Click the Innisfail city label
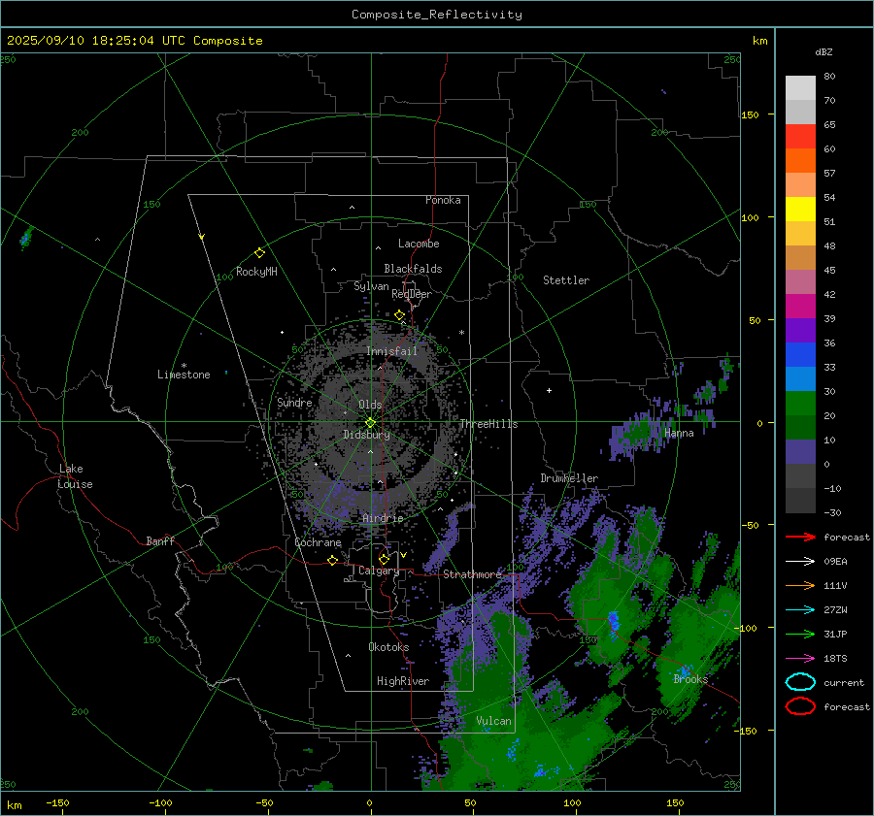The width and height of the screenshot is (874, 816). [392, 351]
